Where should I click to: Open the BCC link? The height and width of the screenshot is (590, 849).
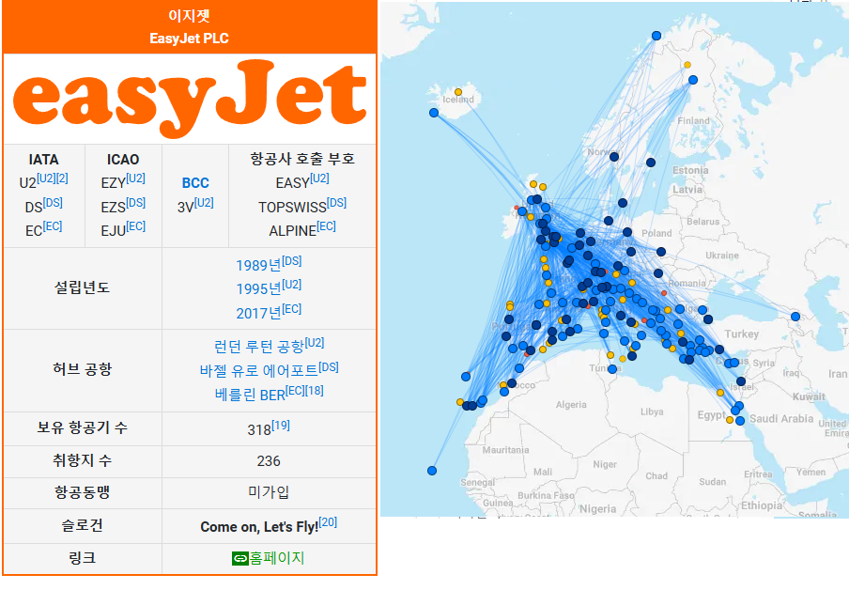(195, 183)
